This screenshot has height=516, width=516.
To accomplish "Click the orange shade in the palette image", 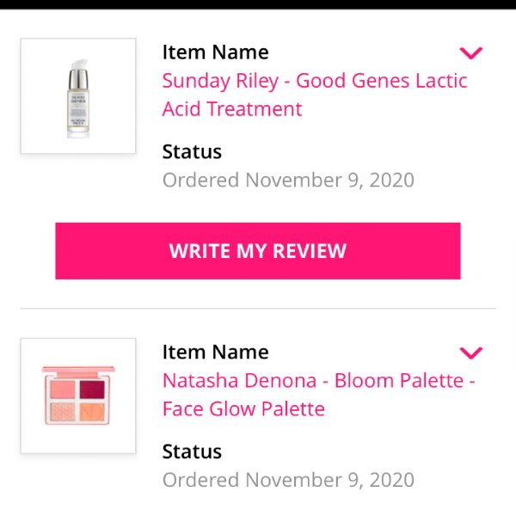I will 92,412.
